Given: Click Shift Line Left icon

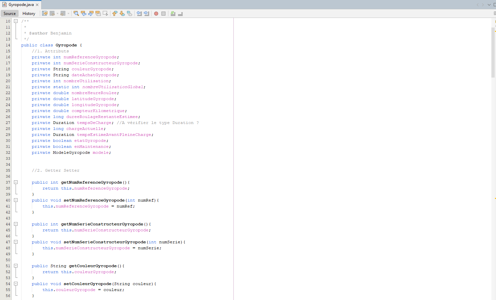Looking at the screenshot, I should 139,14.
